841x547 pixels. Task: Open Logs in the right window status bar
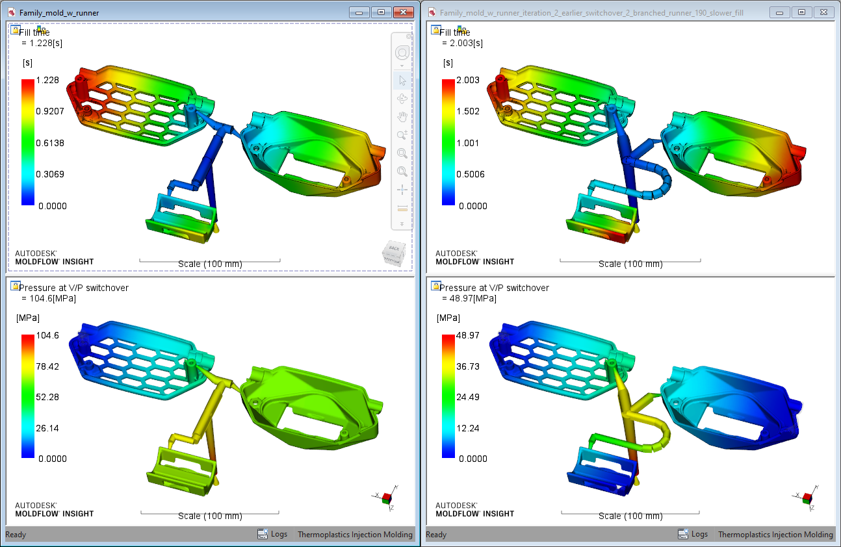pyautogui.click(x=693, y=534)
